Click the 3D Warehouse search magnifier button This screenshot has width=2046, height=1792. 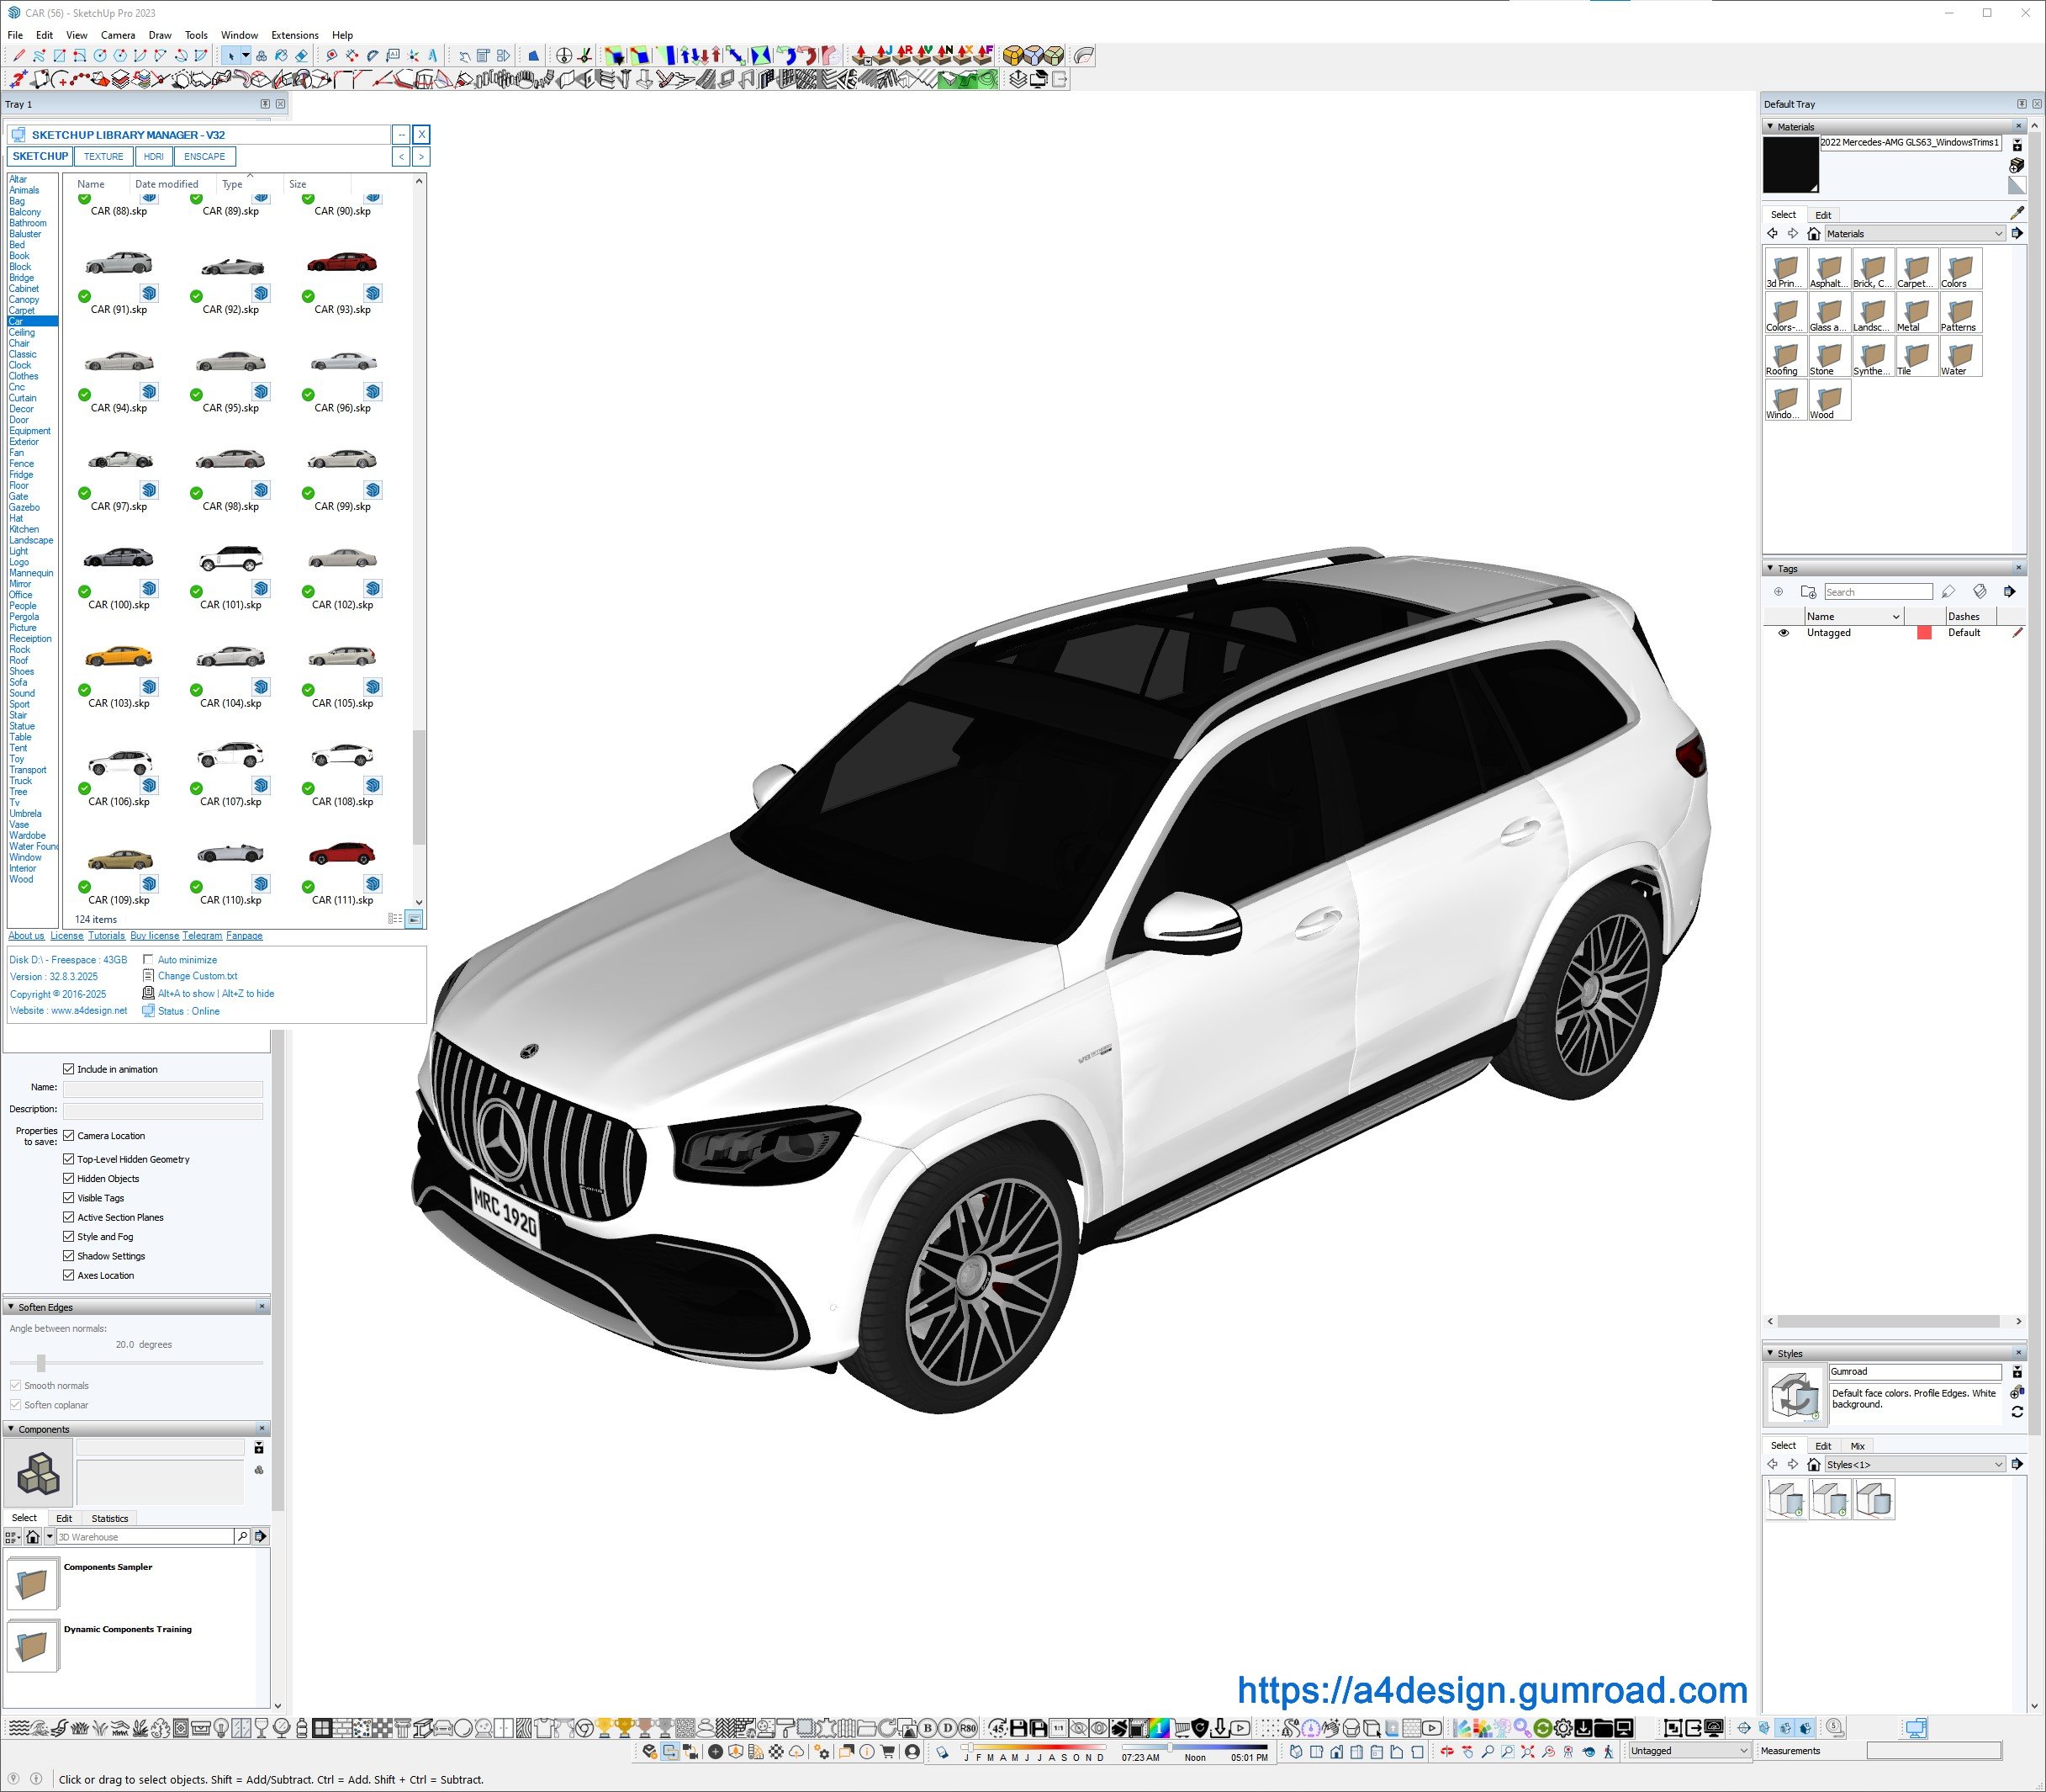point(242,1536)
